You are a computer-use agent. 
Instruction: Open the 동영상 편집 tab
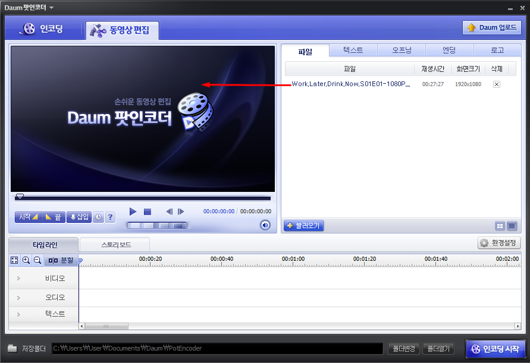(x=122, y=30)
